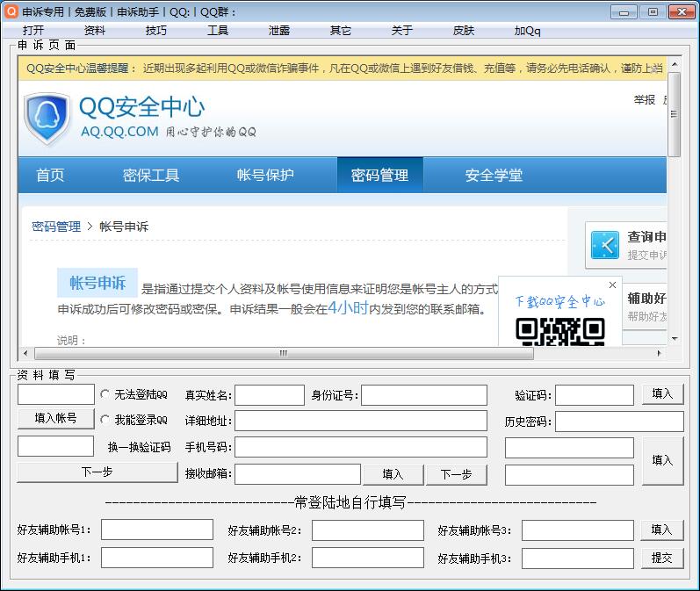The width and height of the screenshot is (700, 591).
Task: Focus the 手机号码 input field
Action: click(x=361, y=447)
